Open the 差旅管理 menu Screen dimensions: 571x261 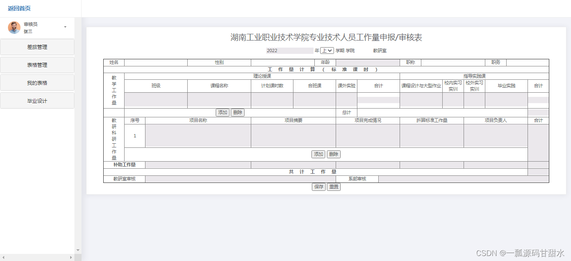tap(37, 47)
